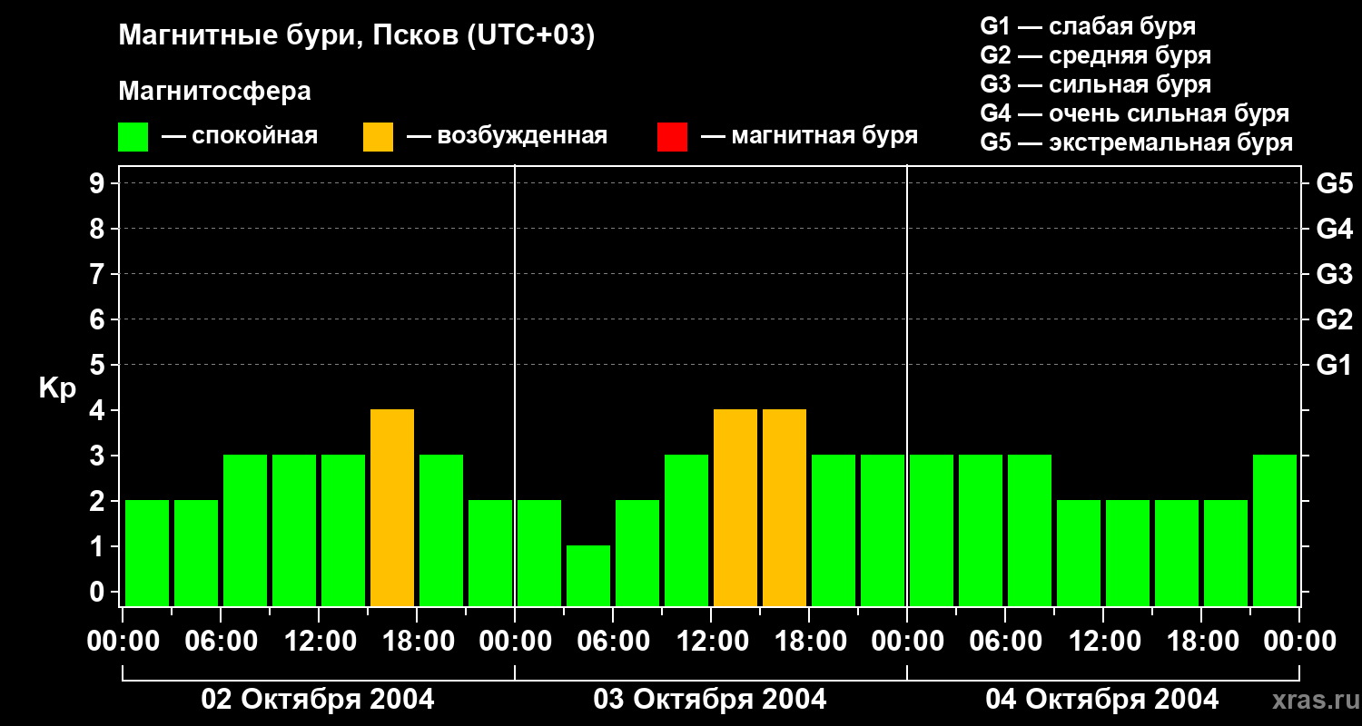This screenshot has height=726, width=1362.
Task: Click the 18:00–21:00 bar on 02 Октября
Action: 441,530
